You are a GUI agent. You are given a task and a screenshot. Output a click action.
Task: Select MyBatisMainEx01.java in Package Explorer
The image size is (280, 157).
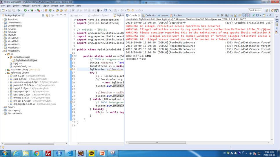coord(27,60)
